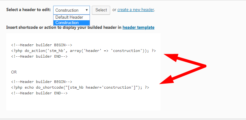
Task: Click last "Header builder END" comment line
Action: (x=39, y=93)
